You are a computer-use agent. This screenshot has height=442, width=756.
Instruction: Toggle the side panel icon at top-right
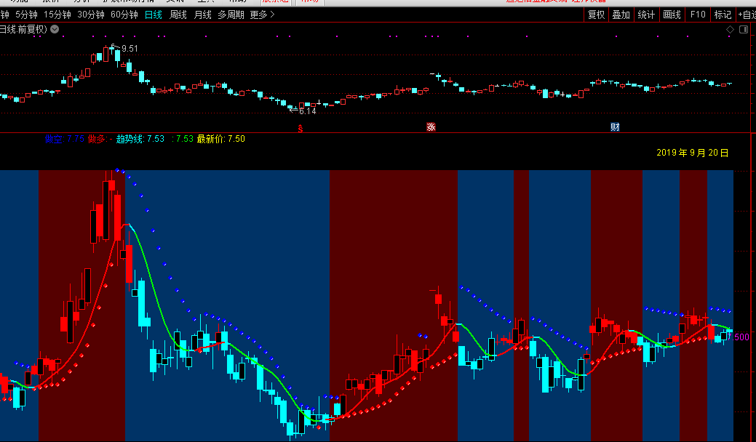point(743,29)
